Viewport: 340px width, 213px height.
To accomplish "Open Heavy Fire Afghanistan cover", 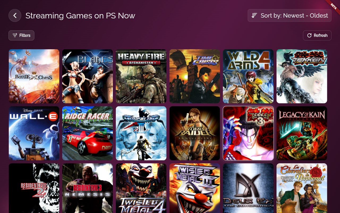I will click(141, 76).
